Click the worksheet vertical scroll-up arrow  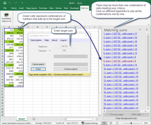click(x=100, y=27)
